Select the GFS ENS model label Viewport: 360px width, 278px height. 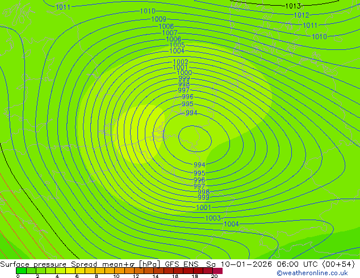point(182,264)
